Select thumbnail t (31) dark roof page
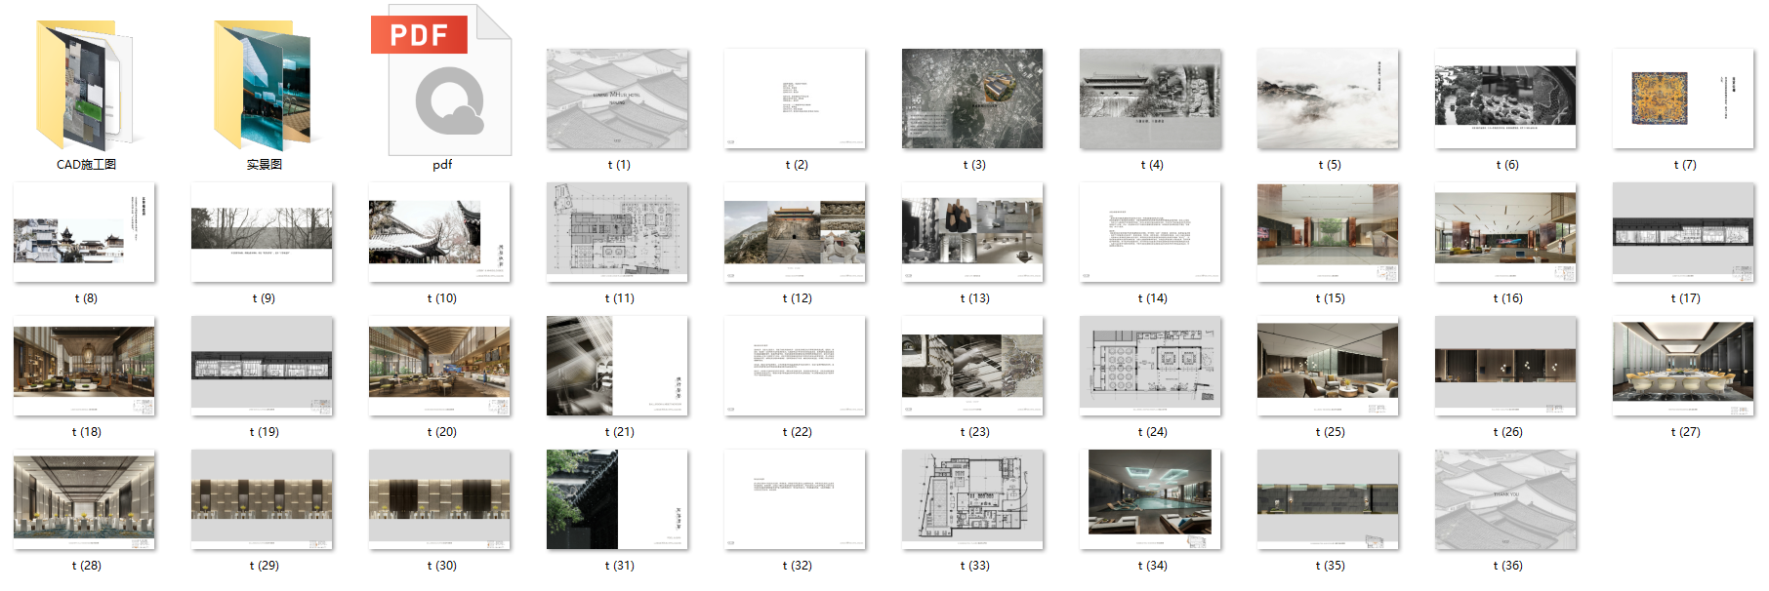The image size is (1769, 591). pyautogui.click(x=617, y=499)
